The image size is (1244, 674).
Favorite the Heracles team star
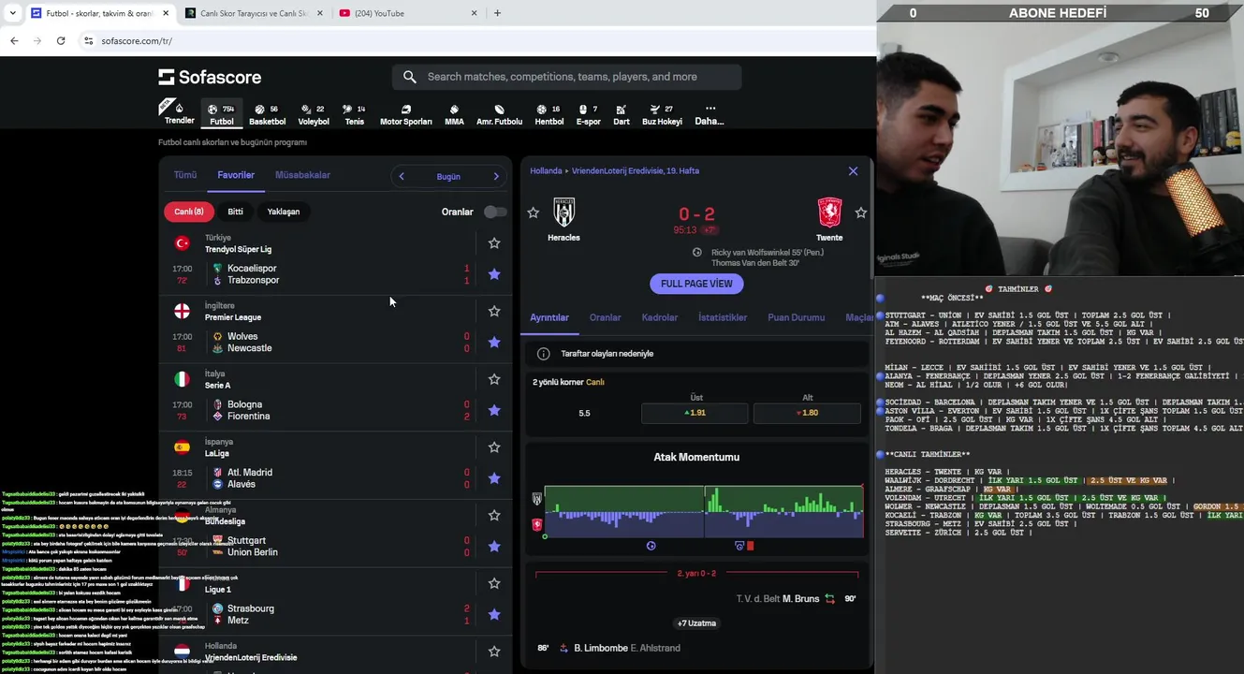click(x=534, y=212)
